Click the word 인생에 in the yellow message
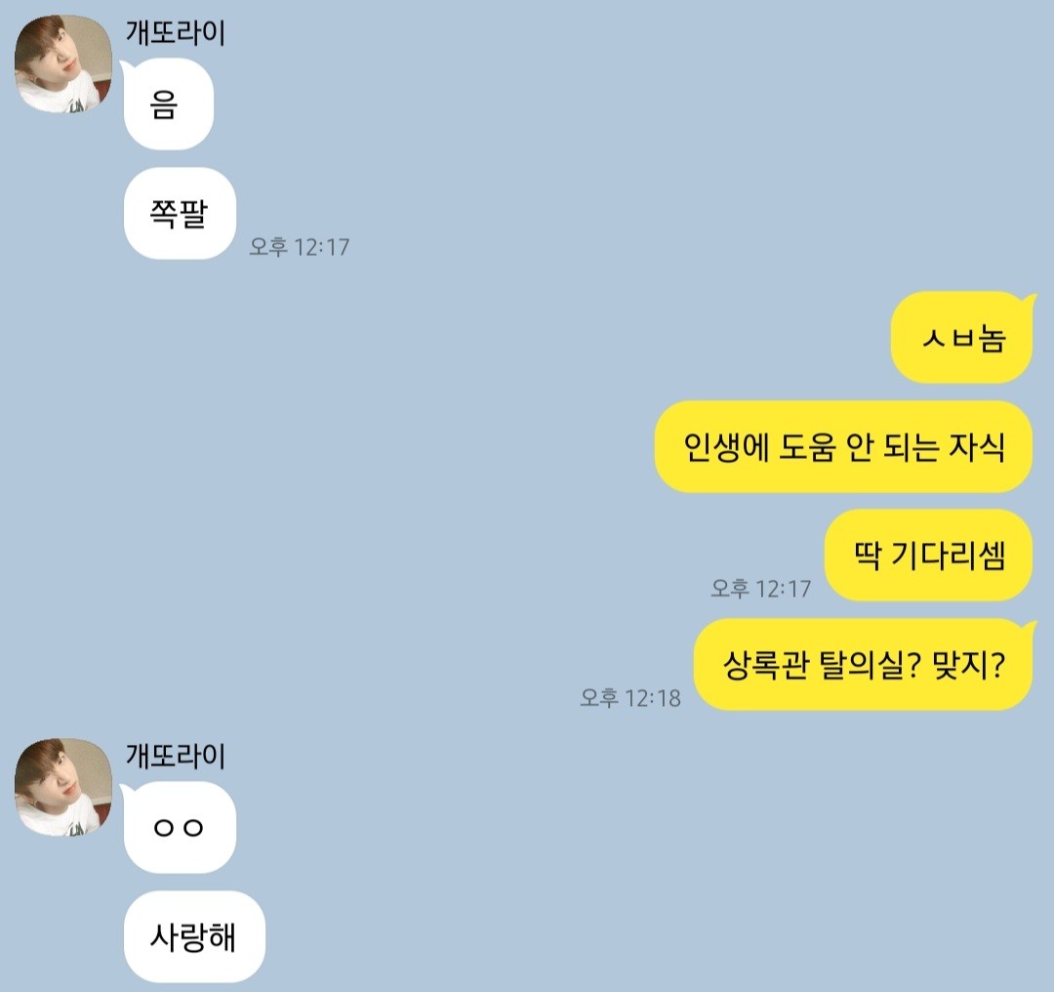The height and width of the screenshot is (992, 1054). coord(726,446)
